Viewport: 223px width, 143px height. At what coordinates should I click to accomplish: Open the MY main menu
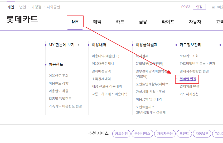75,22
